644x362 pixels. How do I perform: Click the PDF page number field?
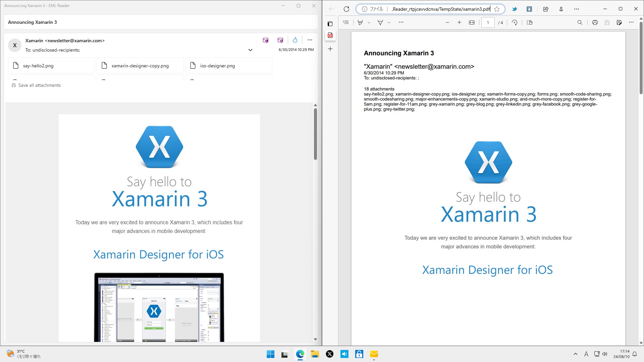tap(488, 22)
